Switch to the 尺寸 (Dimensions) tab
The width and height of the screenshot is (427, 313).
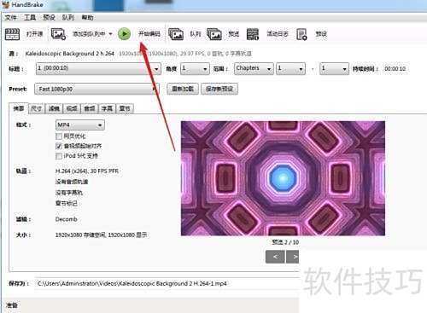(x=37, y=108)
